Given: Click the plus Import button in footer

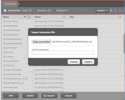Looking at the screenshot, I should click(49, 96).
